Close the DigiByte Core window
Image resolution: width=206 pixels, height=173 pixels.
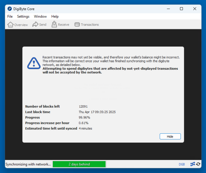point(195,9)
